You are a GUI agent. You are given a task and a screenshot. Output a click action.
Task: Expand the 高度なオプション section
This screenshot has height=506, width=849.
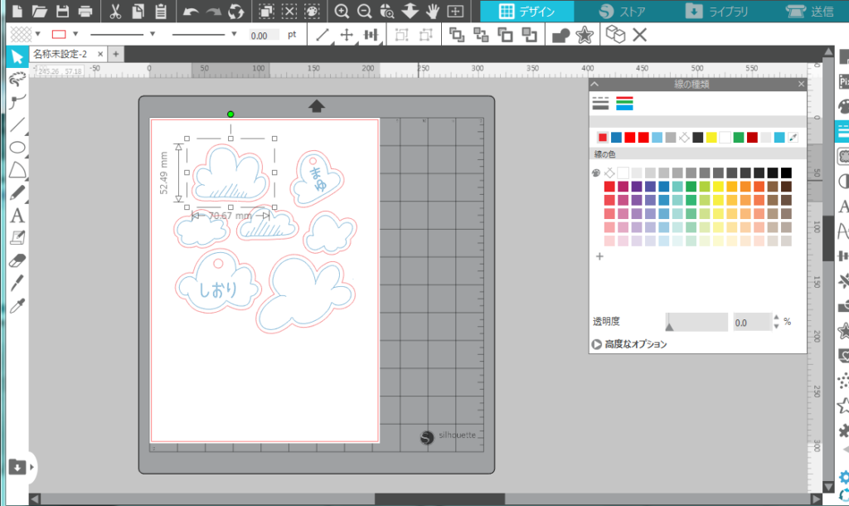630,344
